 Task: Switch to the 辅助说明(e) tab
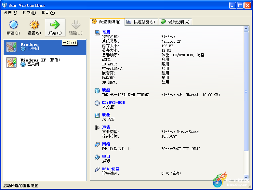[176, 22]
